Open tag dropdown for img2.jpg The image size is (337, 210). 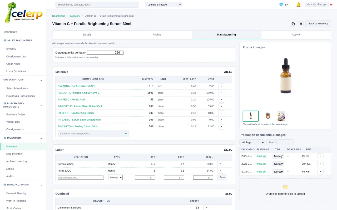pos(278,164)
